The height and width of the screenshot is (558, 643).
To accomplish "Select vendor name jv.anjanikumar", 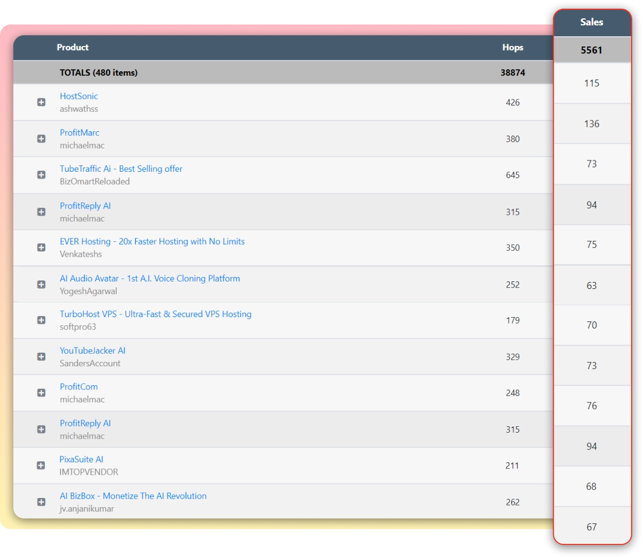I will tap(86, 508).
